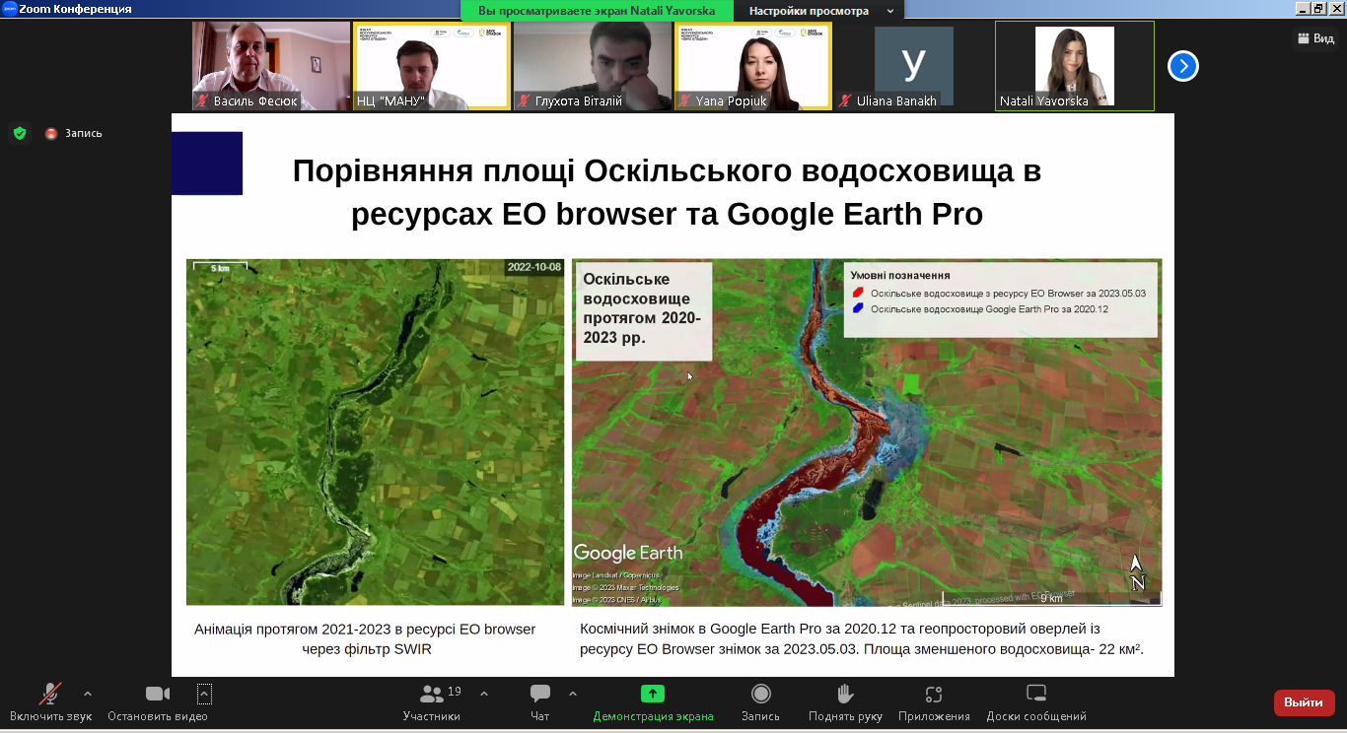Raise hand (Поднять руку)
1347x733 pixels.
click(x=845, y=695)
